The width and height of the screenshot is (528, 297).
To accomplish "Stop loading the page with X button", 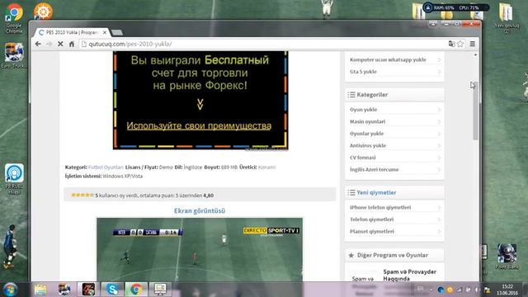I will point(60,44).
